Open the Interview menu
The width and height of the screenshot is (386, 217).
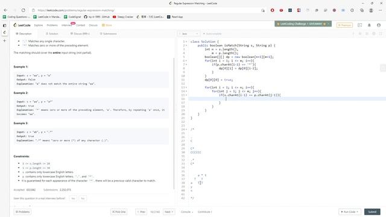67,25
